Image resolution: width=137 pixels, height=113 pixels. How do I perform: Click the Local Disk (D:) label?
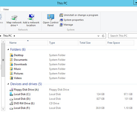pos(22,99)
